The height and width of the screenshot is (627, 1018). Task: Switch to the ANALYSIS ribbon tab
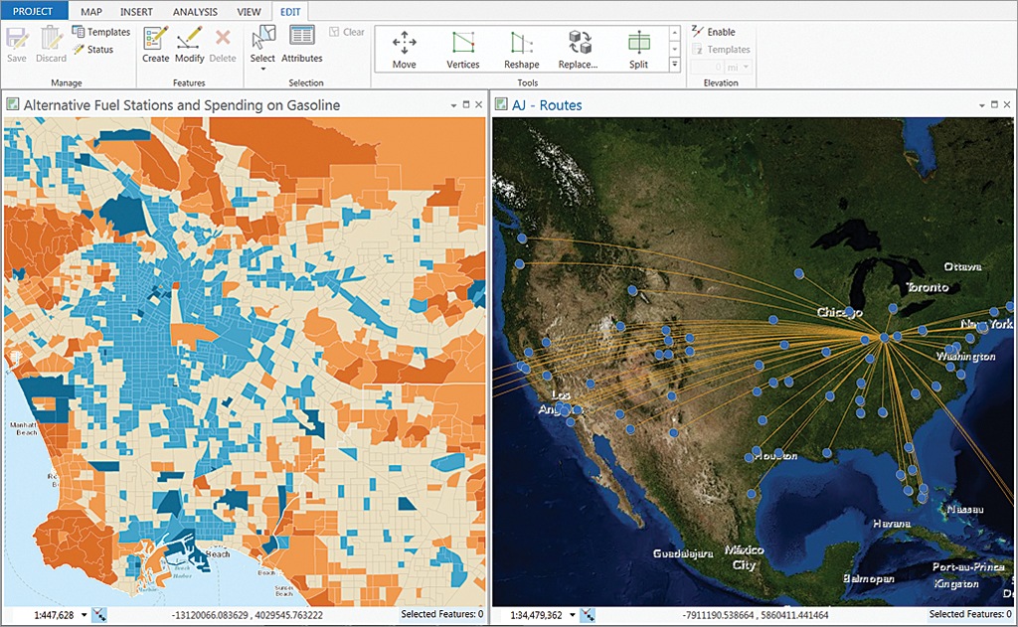coord(195,12)
